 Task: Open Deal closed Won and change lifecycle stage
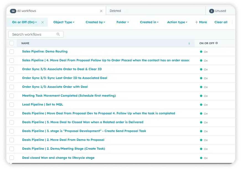(58, 158)
